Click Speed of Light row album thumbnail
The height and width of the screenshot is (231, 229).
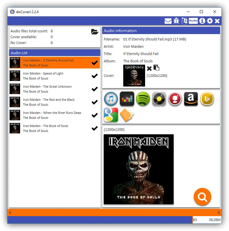(x=15, y=76)
